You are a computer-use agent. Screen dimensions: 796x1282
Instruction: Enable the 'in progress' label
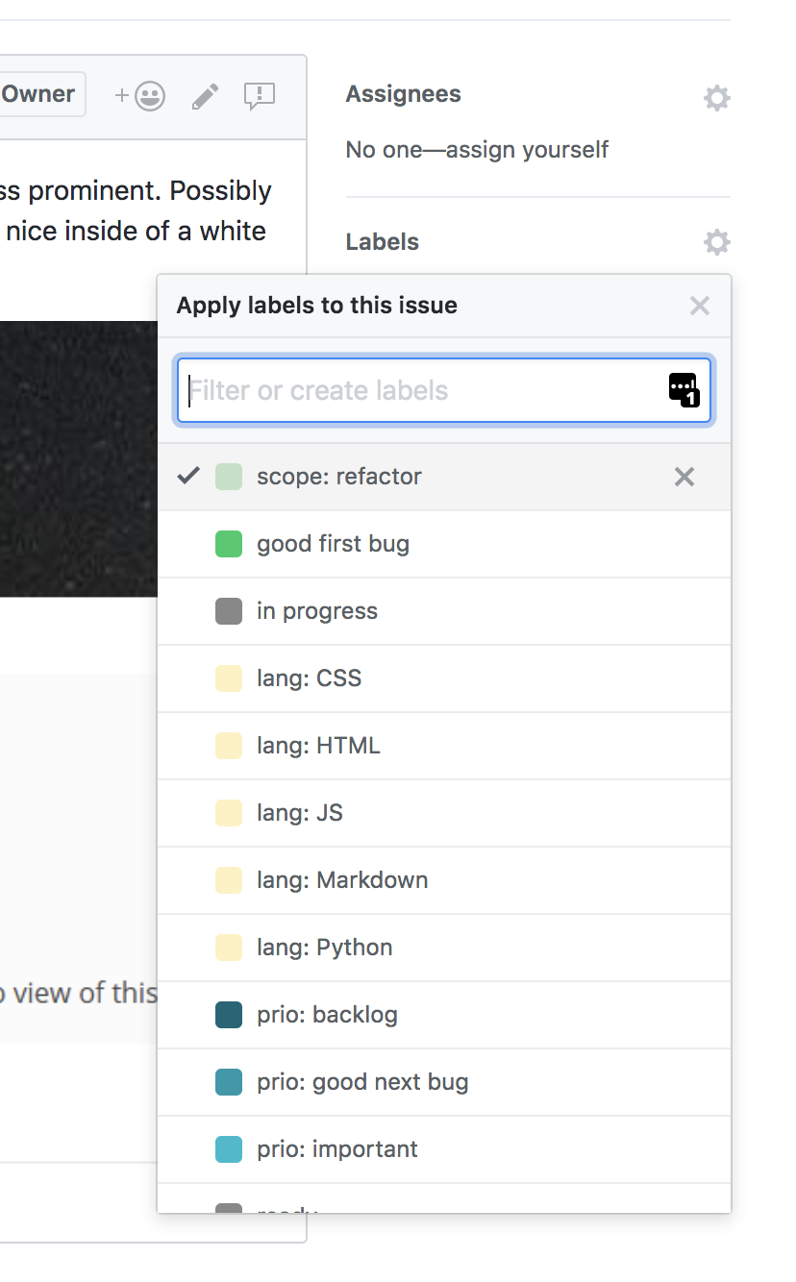coord(317,611)
